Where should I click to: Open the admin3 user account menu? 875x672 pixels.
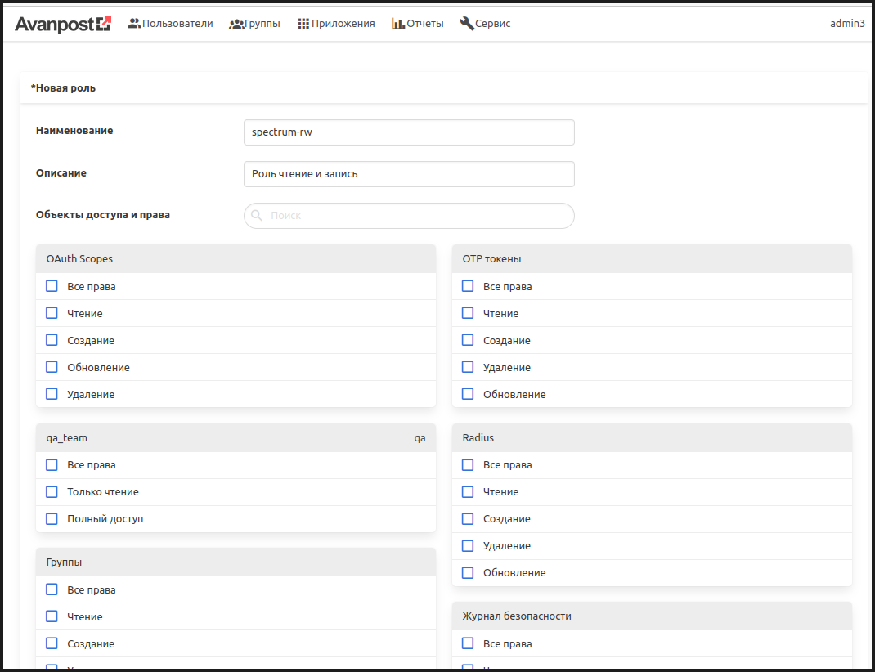click(847, 24)
